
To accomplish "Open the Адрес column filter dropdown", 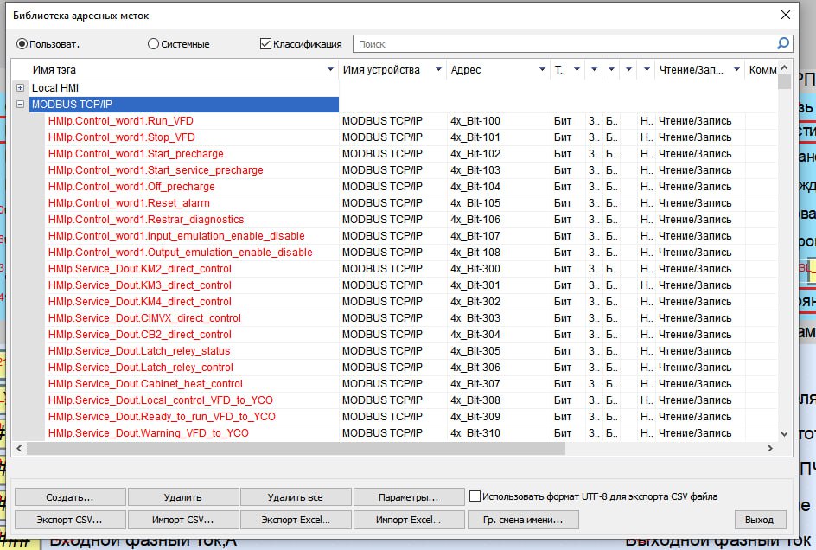I will (x=542, y=69).
